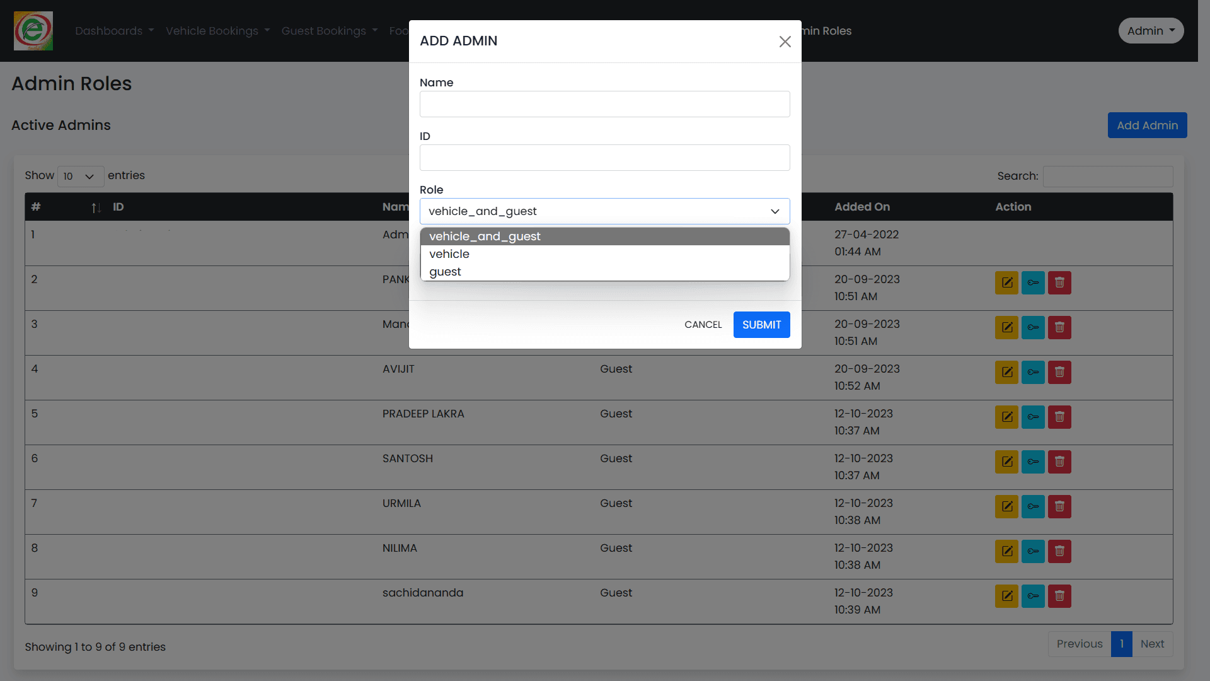
Task: Click the company logo in the top-left
Action: tap(33, 30)
